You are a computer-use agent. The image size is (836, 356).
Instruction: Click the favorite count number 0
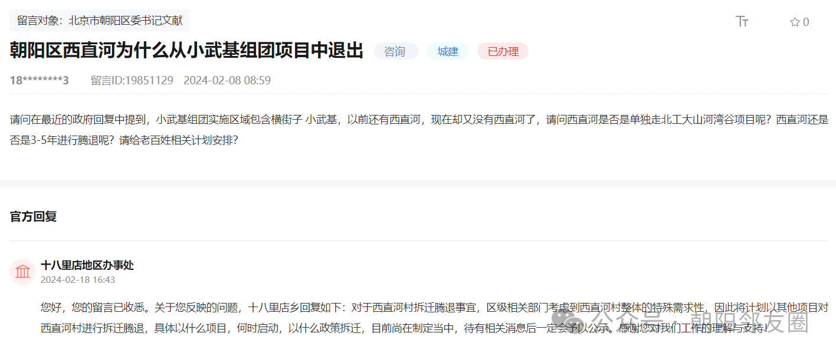(806, 22)
